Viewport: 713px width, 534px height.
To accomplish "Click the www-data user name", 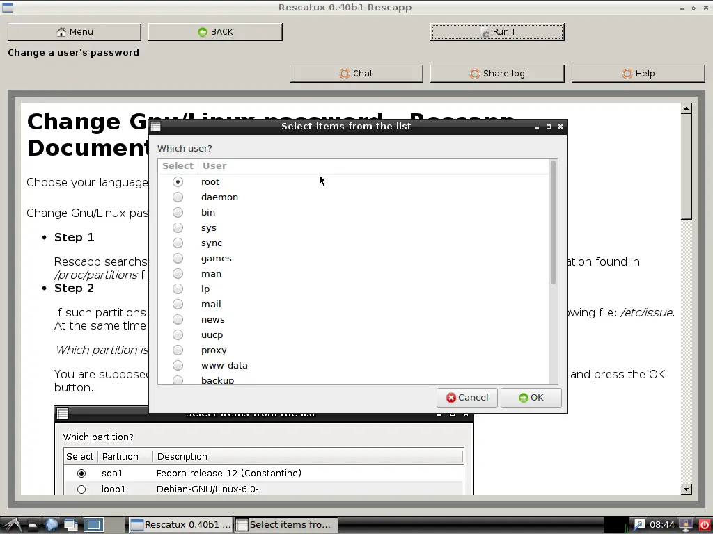I will 224,366.
